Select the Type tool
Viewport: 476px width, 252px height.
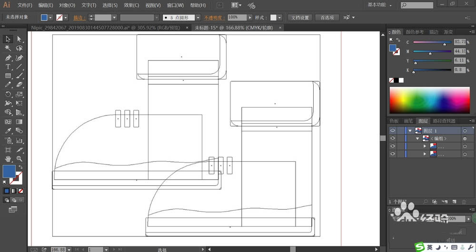coord(8,67)
